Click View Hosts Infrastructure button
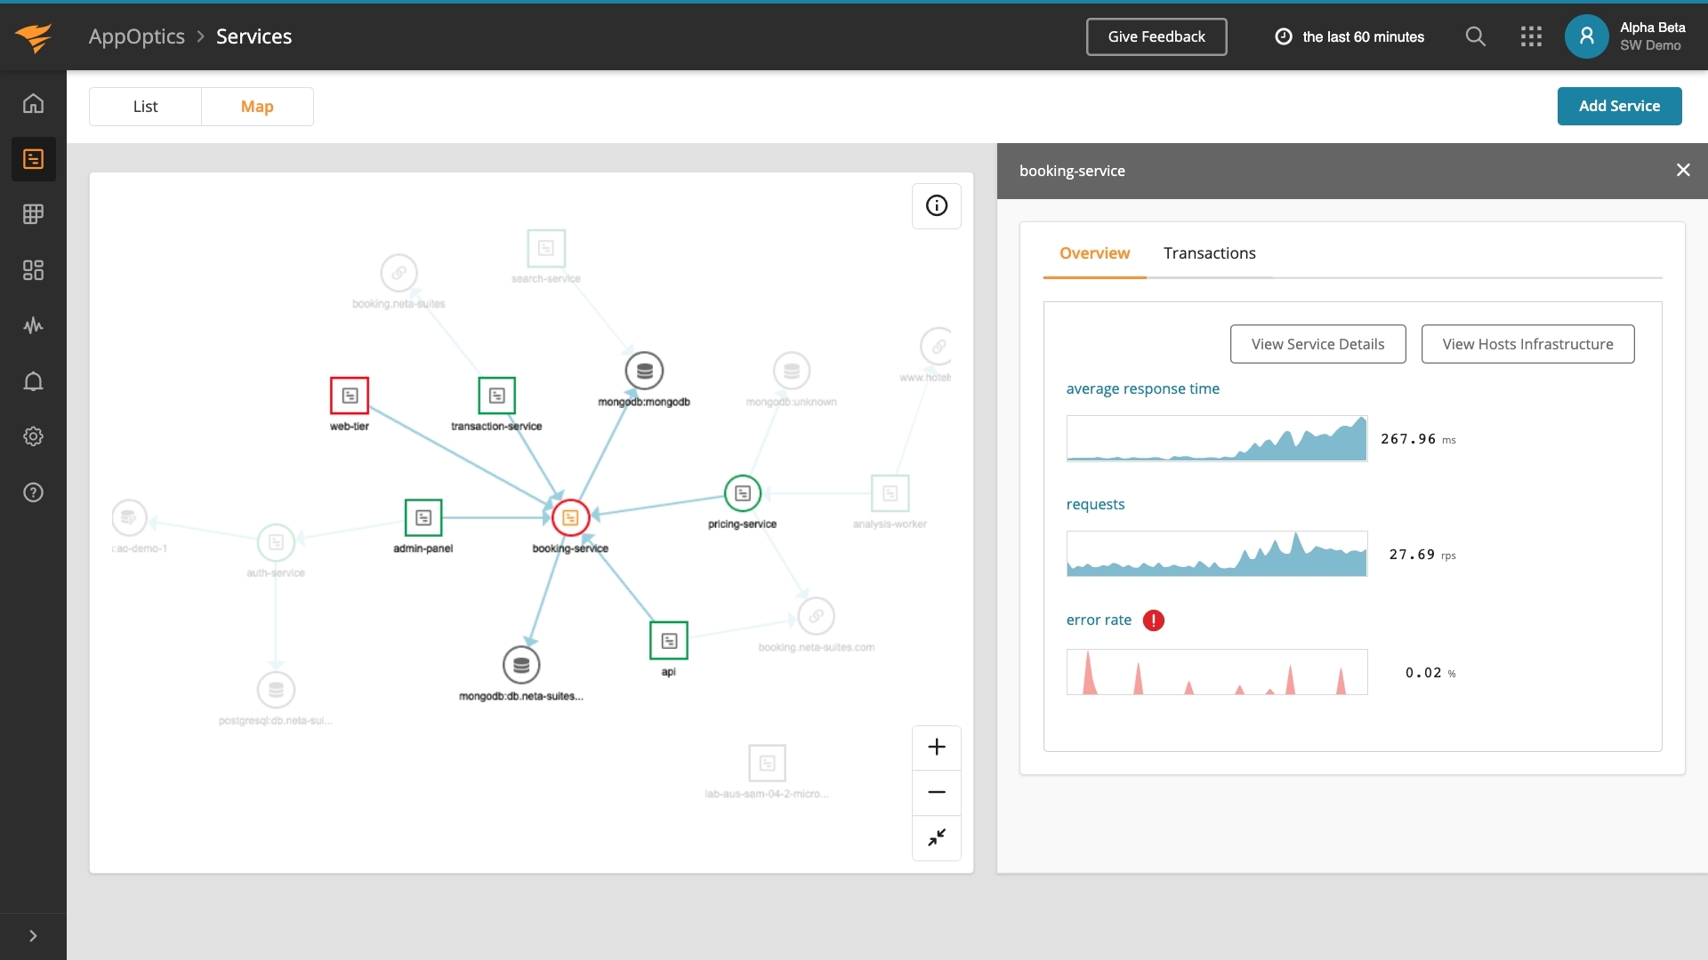Image resolution: width=1708 pixels, height=960 pixels. click(x=1527, y=344)
